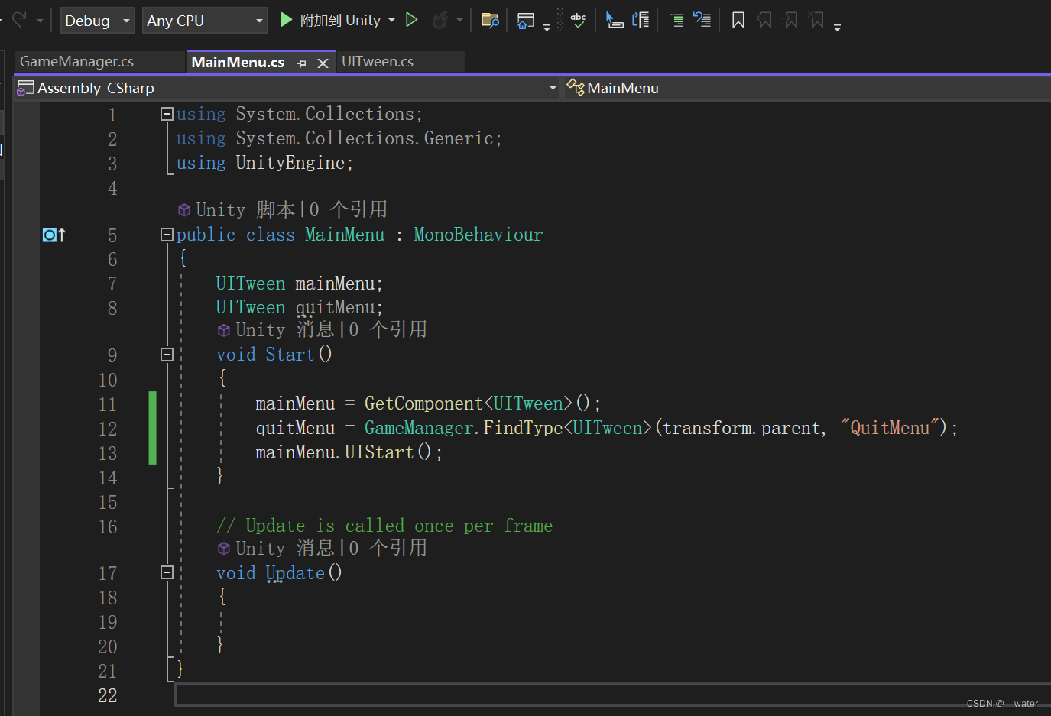This screenshot has width=1051, height=716.
Task: Place cursor in empty line 22
Action: click(x=611, y=695)
